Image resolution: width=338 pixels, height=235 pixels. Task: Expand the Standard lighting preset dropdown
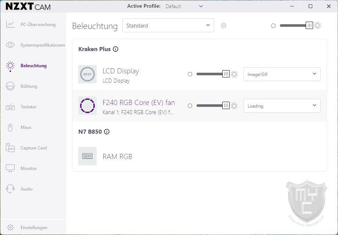(168, 25)
